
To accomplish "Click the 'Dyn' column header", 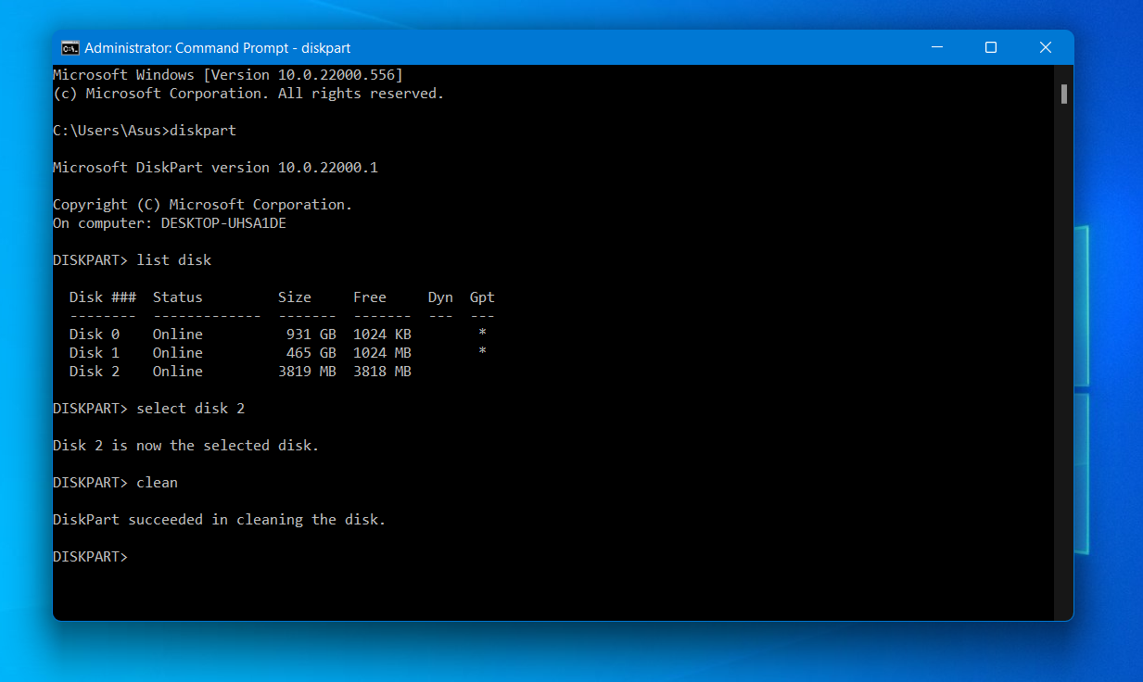I will tap(440, 297).
